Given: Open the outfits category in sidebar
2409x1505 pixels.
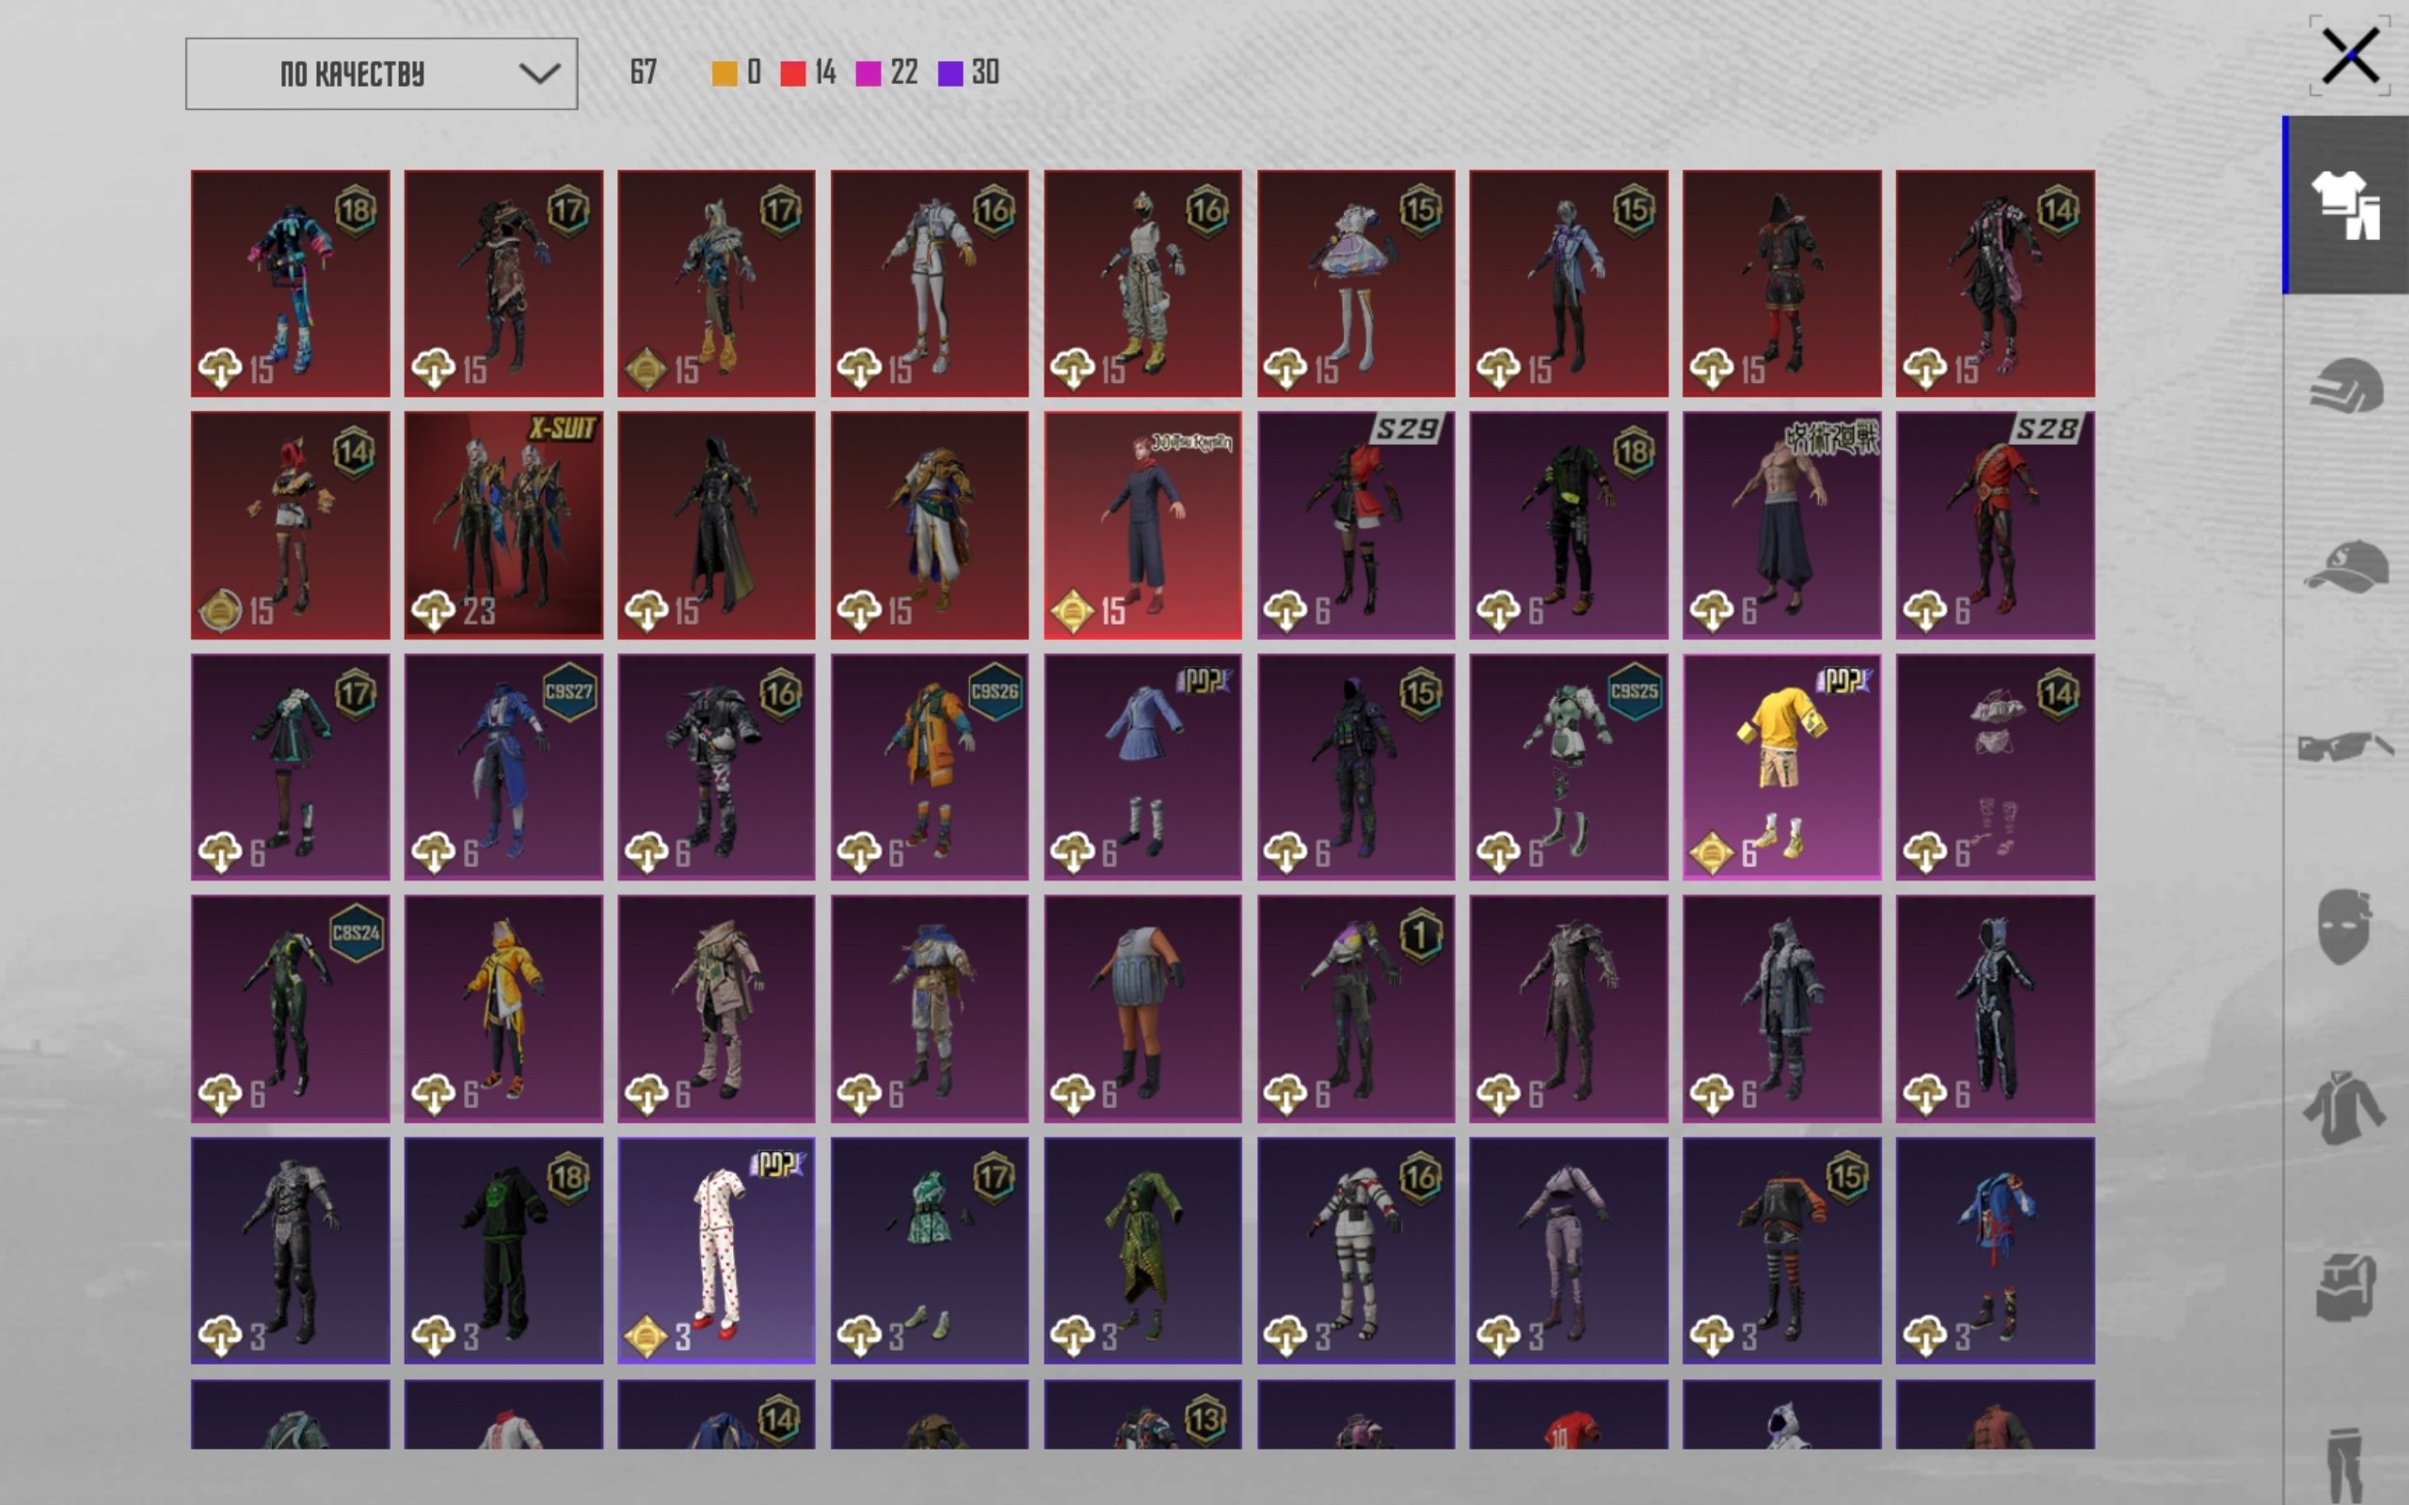Looking at the screenshot, I should tap(2346, 204).
